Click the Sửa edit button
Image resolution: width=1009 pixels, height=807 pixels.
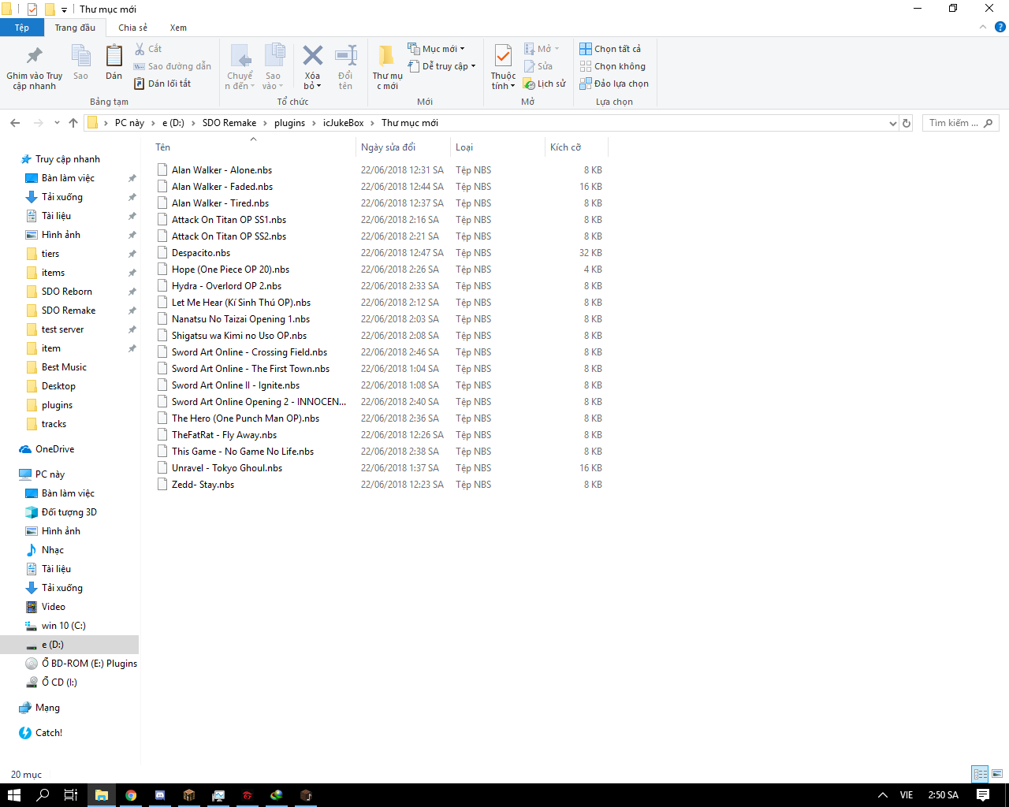(538, 66)
